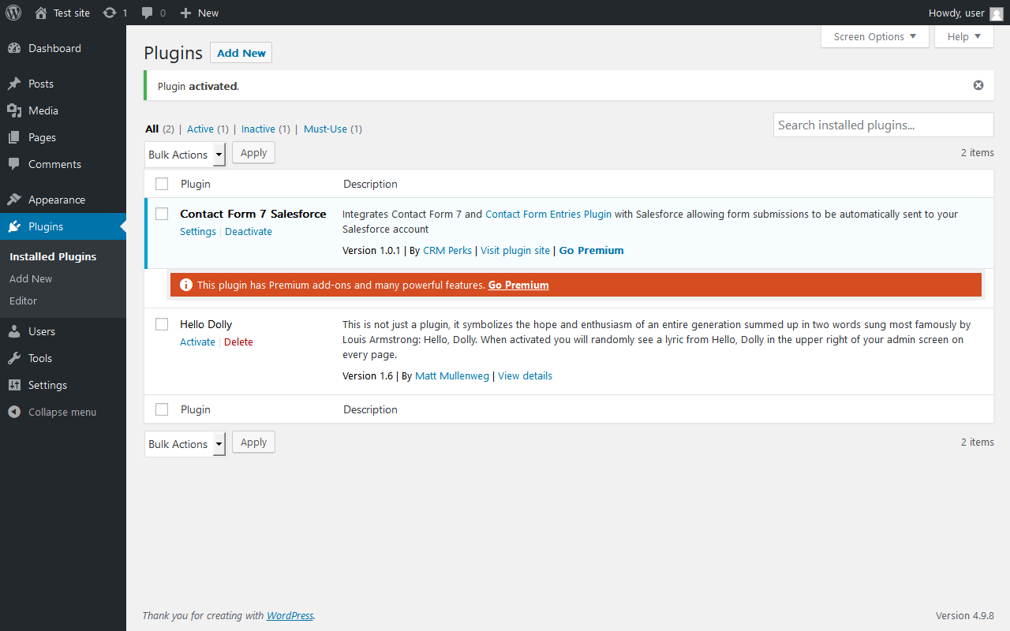The image size is (1010, 631).
Task: Tick the Hello Dolly plugin checkbox
Action: 162,324
